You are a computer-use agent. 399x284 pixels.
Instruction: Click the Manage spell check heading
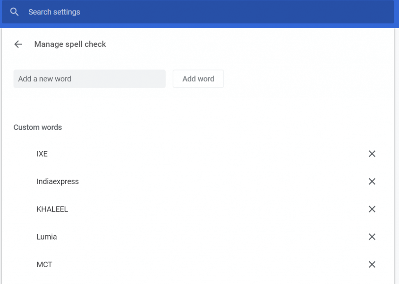point(70,44)
